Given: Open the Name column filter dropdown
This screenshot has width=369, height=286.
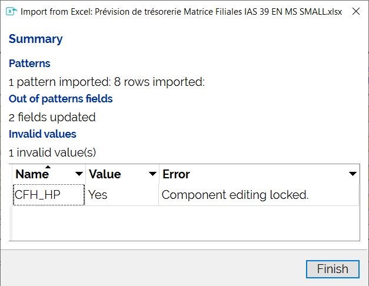Looking at the screenshot, I should pyautogui.click(x=79, y=174).
